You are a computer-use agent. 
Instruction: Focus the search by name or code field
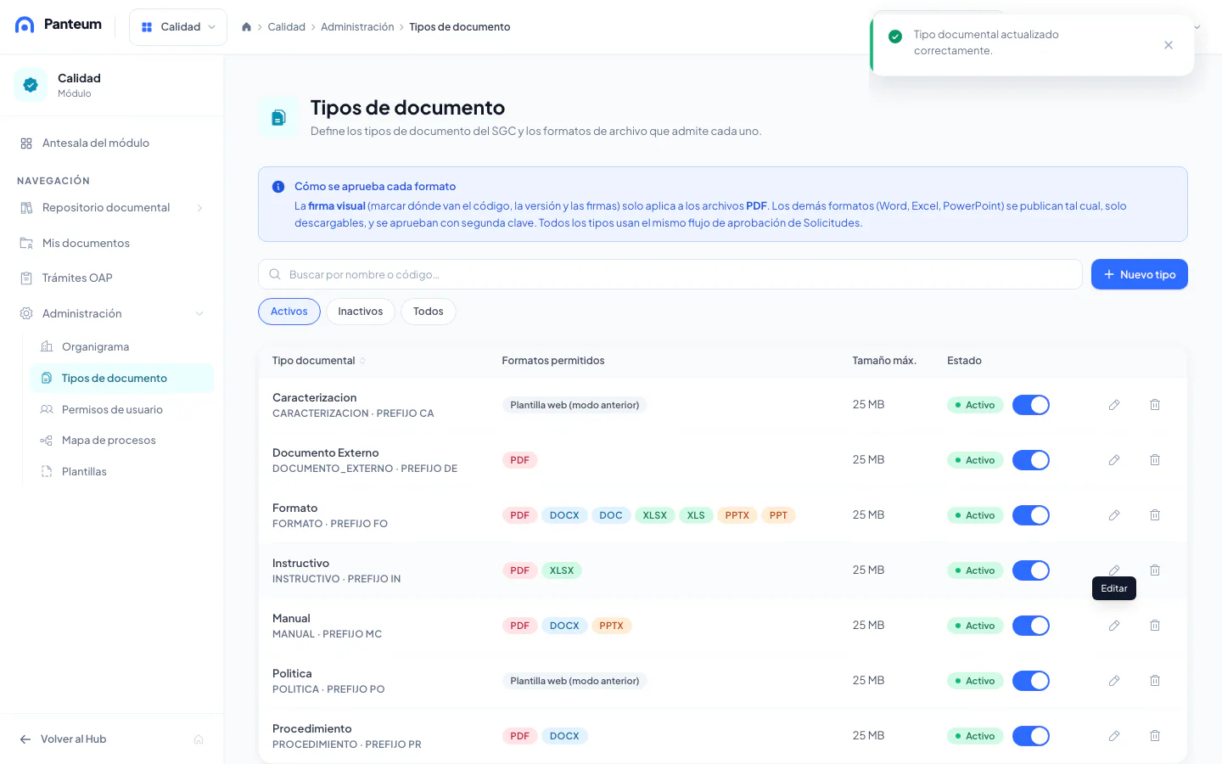point(670,274)
